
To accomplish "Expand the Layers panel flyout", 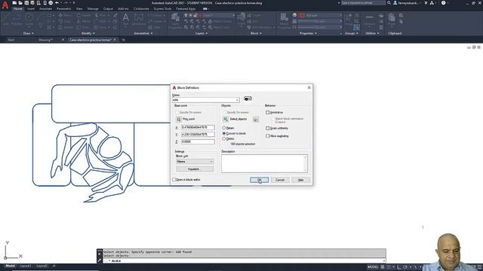I will click(x=202, y=33).
